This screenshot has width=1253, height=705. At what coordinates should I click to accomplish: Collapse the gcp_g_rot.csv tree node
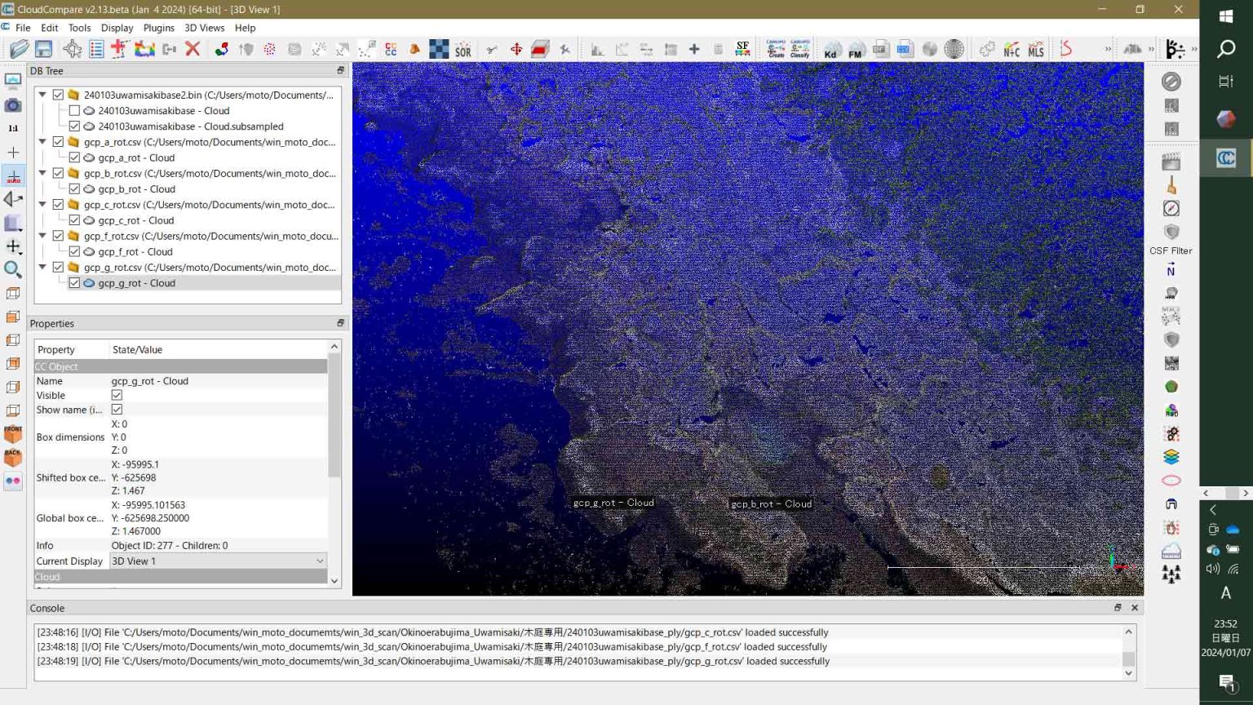point(42,268)
